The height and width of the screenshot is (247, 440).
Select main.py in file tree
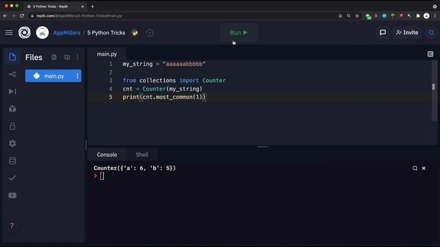[x=54, y=76]
